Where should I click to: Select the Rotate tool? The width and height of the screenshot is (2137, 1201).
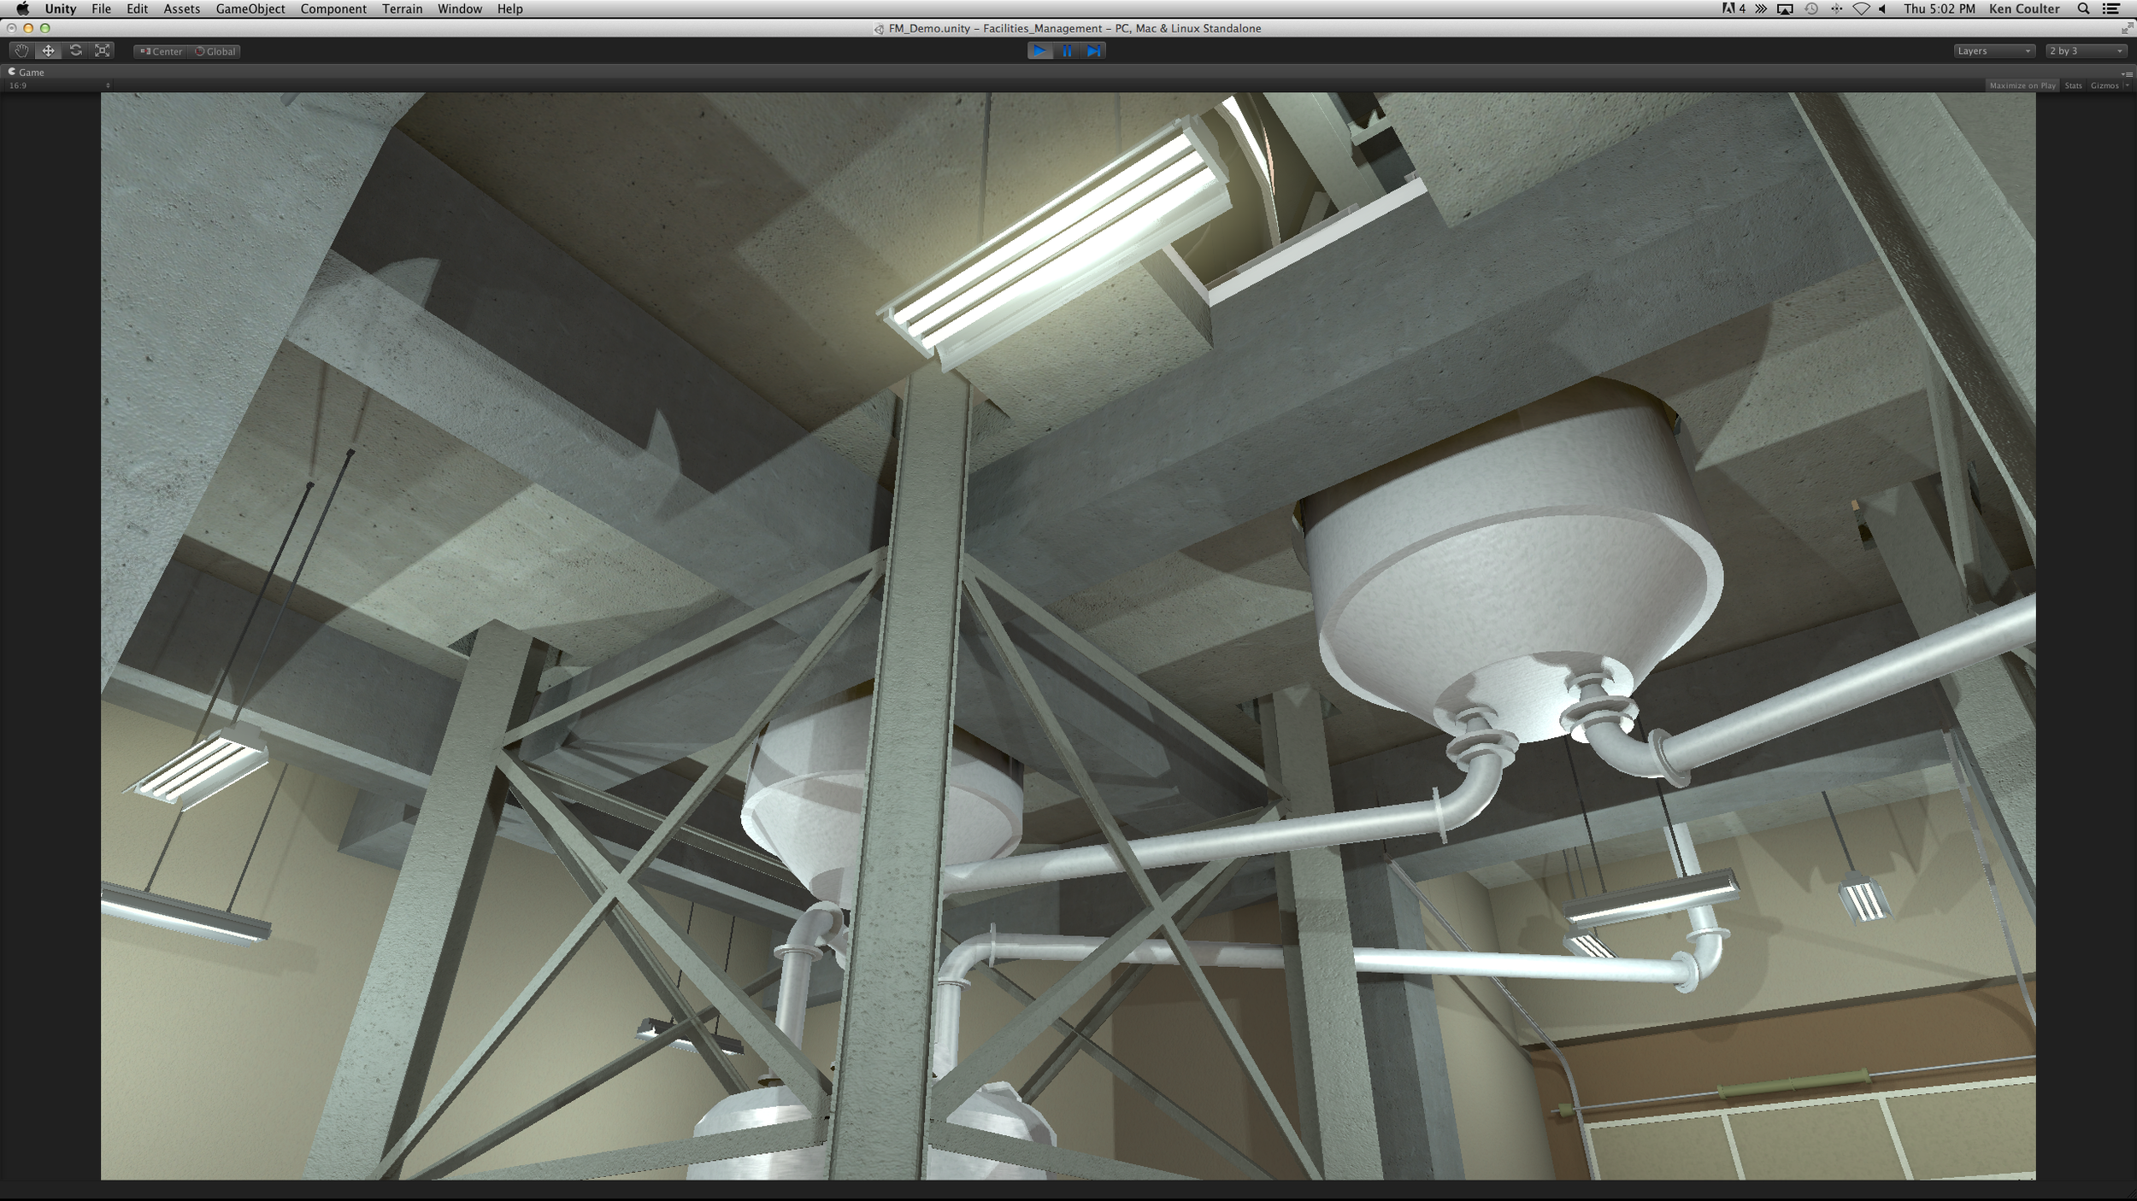(x=75, y=51)
